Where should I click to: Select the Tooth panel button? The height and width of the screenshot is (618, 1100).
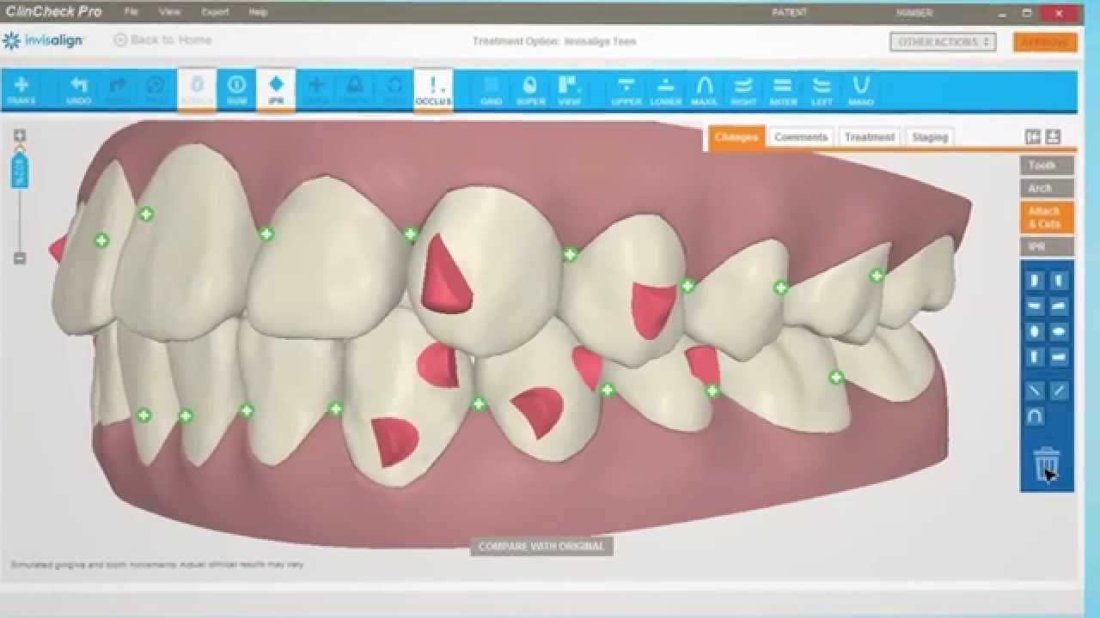pyautogui.click(x=1047, y=165)
